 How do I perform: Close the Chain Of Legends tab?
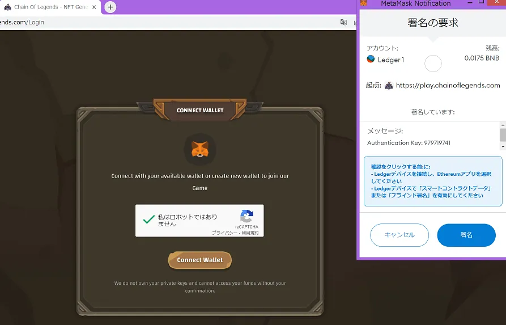[94, 7]
